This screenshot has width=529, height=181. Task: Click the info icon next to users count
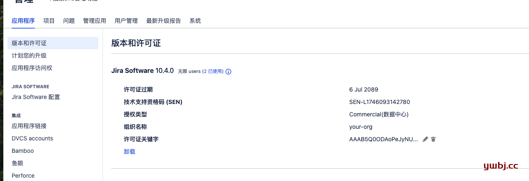tap(228, 71)
